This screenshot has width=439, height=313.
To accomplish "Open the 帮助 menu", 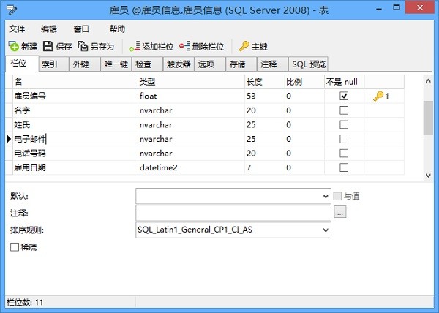I will 117,29.
